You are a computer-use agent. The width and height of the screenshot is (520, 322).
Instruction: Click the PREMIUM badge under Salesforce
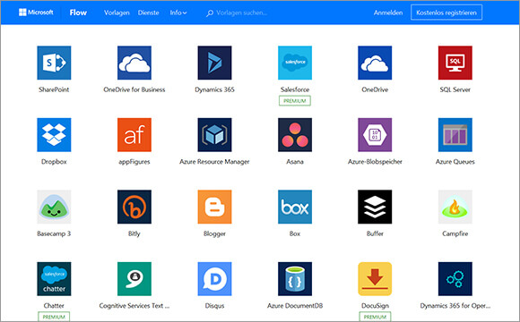coord(295,100)
